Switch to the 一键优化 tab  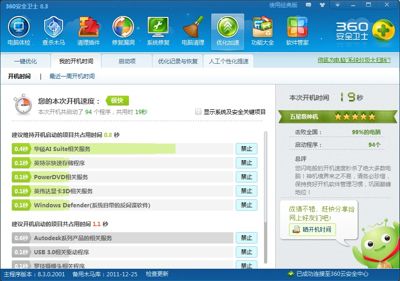pos(25,61)
